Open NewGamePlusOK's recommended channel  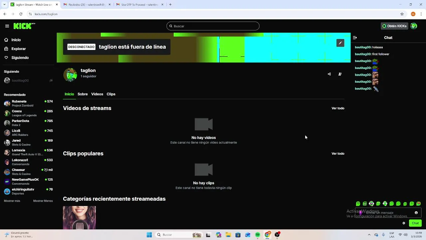[28, 181]
